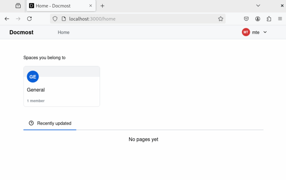Click the shield icon in address bar
The height and width of the screenshot is (180, 286).
pyautogui.click(x=55, y=19)
